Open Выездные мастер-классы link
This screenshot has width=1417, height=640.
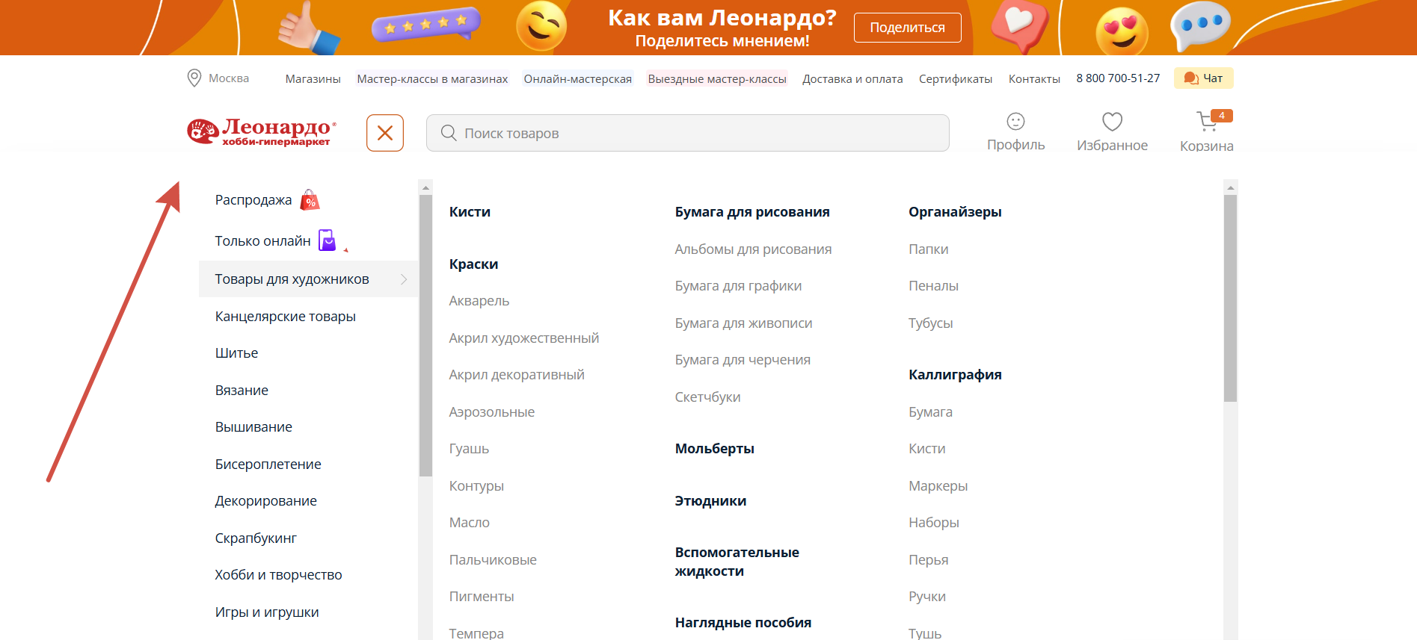[x=717, y=79]
